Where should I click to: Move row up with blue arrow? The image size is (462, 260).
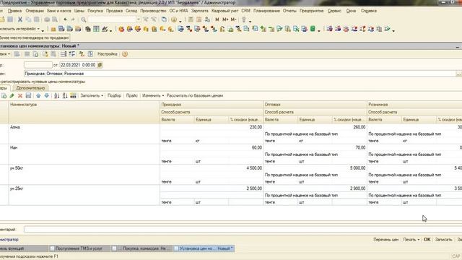coord(38,95)
